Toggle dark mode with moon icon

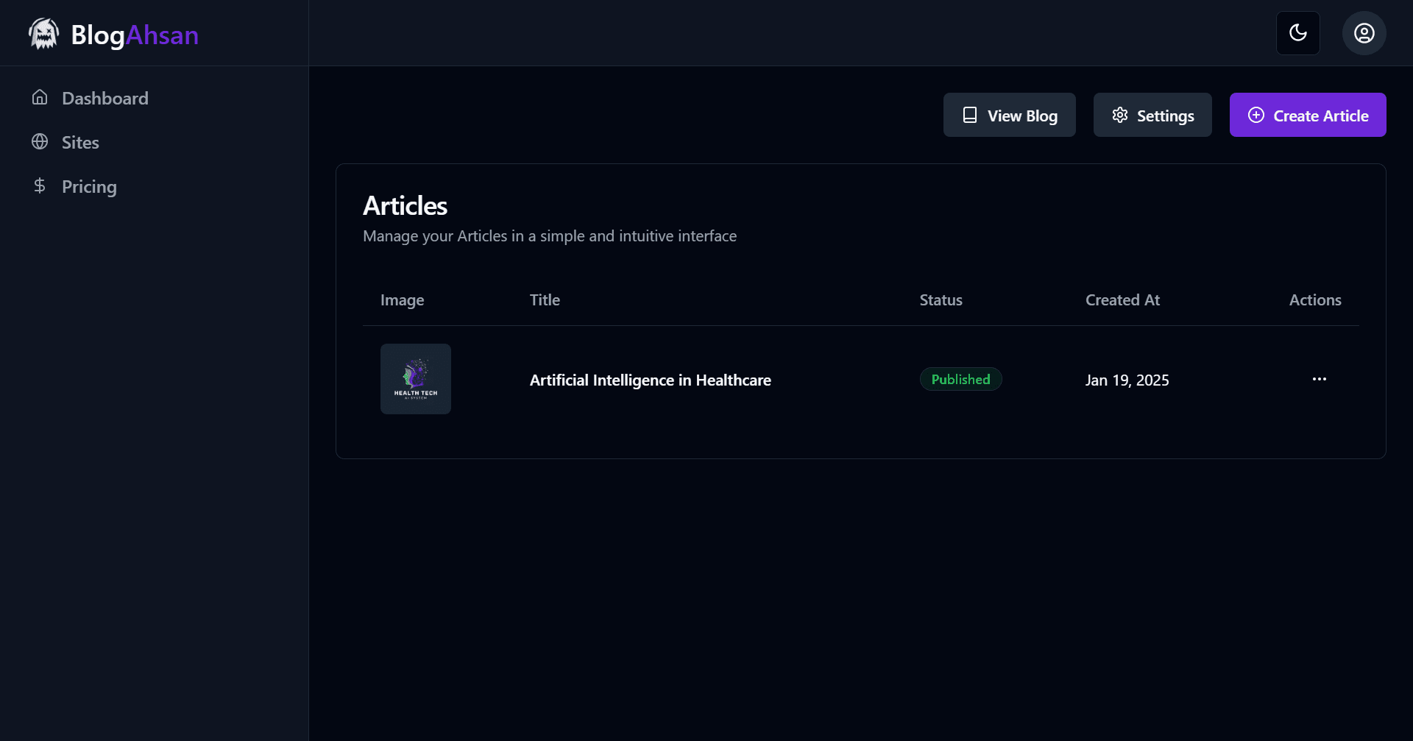pos(1297,33)
